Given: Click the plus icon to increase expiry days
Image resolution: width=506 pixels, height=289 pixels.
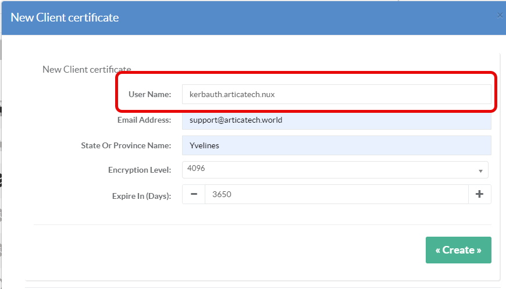Looking at the screenshot, I should point(479,194).
